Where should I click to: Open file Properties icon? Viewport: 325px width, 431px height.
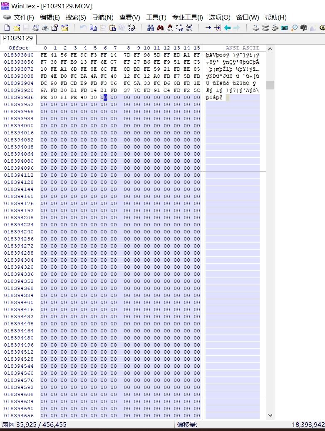tap(55, 28)
